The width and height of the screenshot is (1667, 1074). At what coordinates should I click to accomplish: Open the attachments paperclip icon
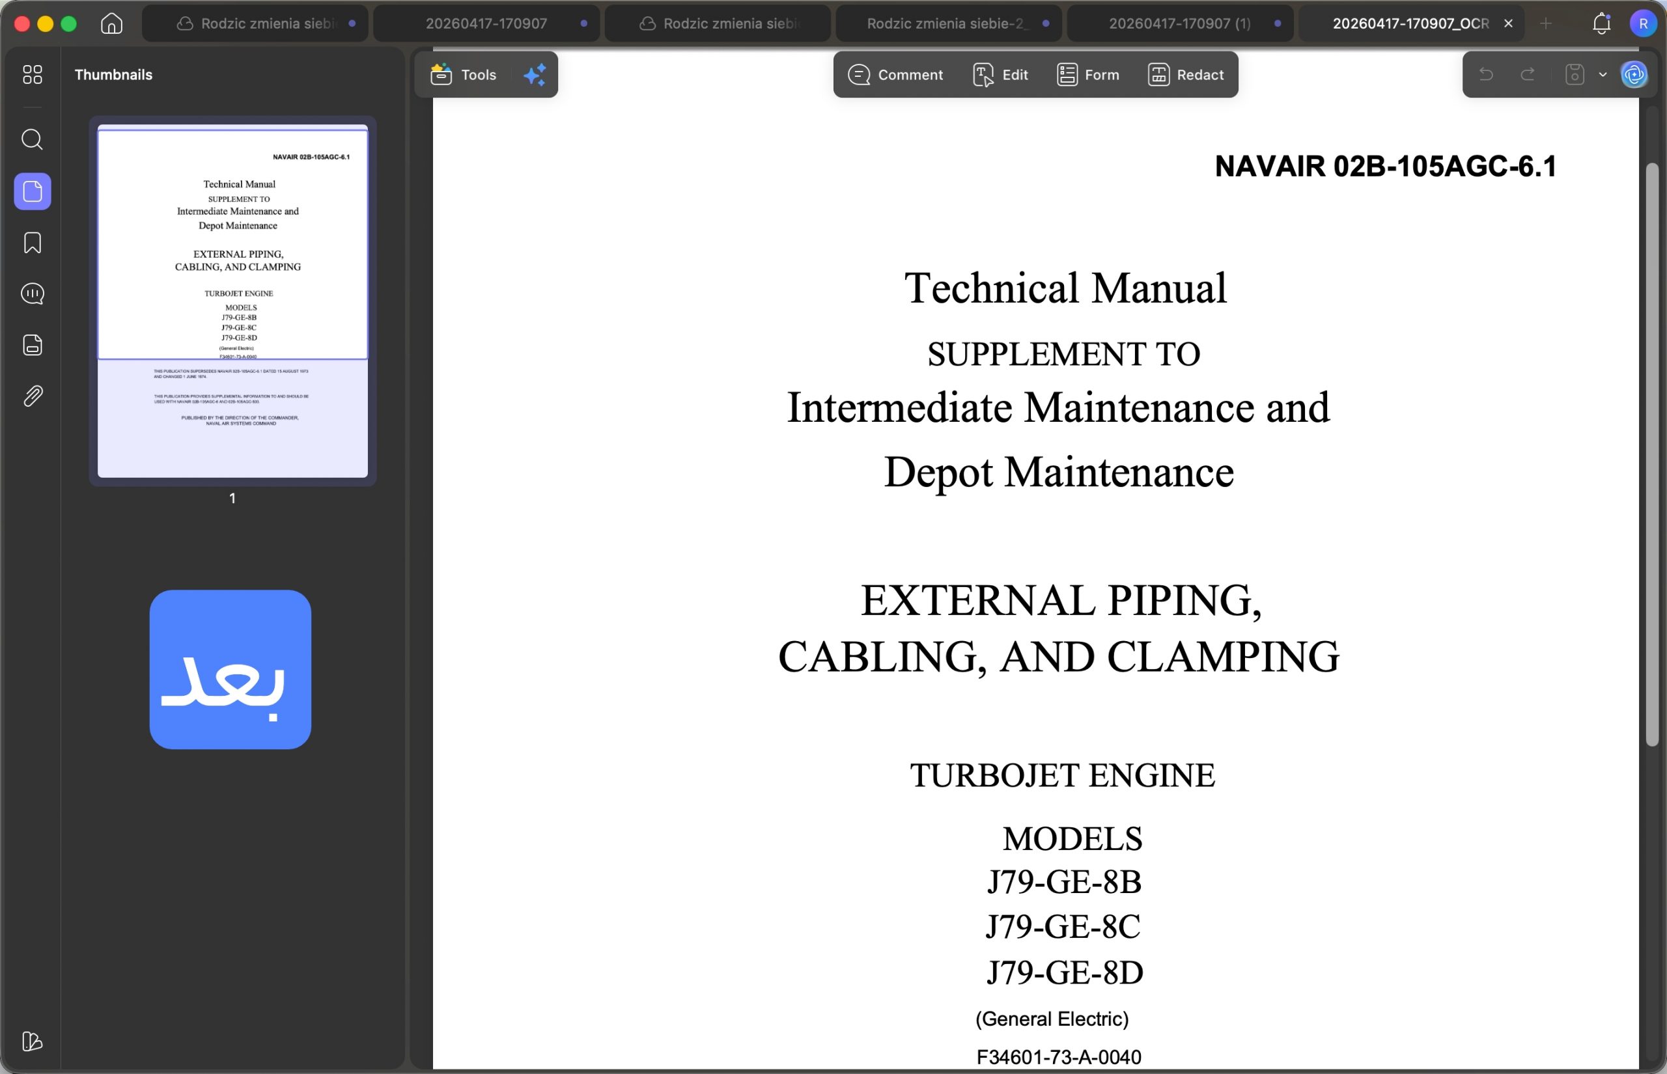pyautogui.click(x=32, y=396)
